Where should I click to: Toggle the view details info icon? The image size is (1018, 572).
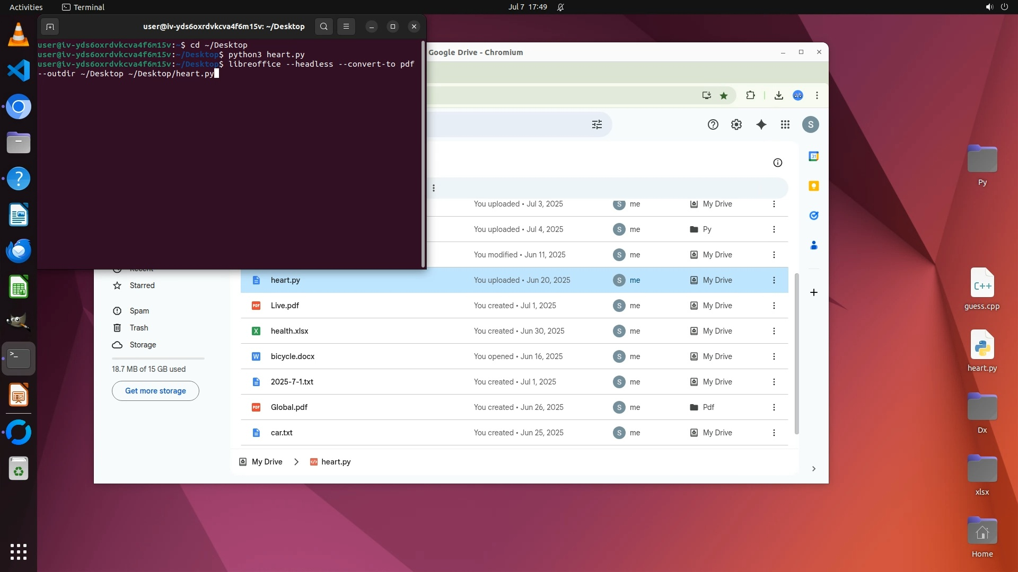777,163
